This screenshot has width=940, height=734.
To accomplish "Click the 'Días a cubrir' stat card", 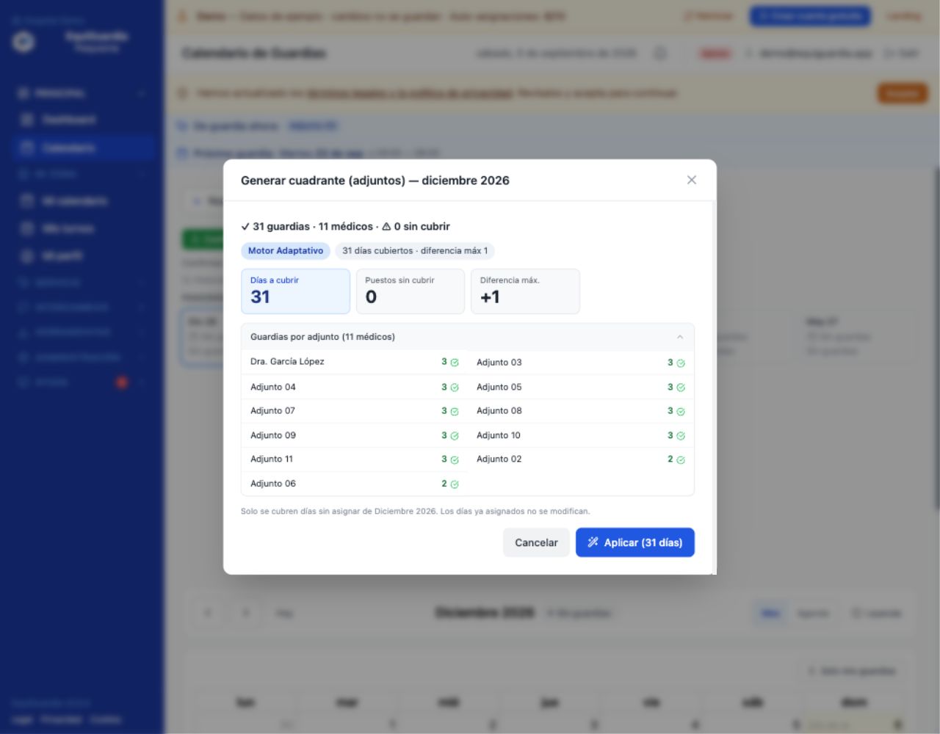I will coord(295,291).
